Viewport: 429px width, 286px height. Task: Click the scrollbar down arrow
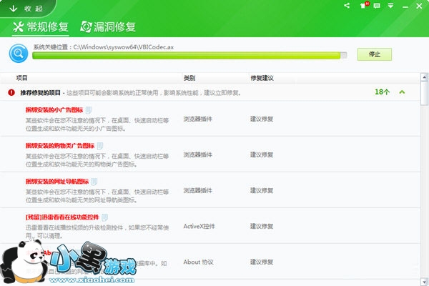tap(424, 282)
